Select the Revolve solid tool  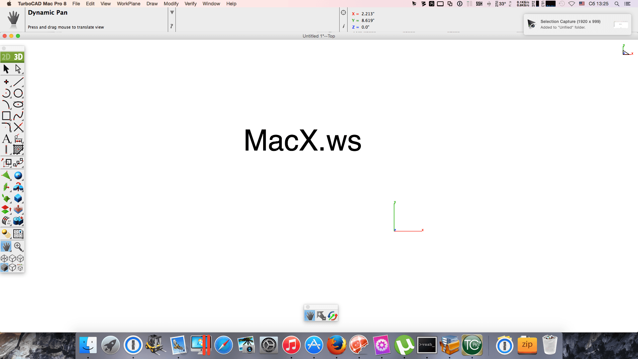click(x=18, y=187)
